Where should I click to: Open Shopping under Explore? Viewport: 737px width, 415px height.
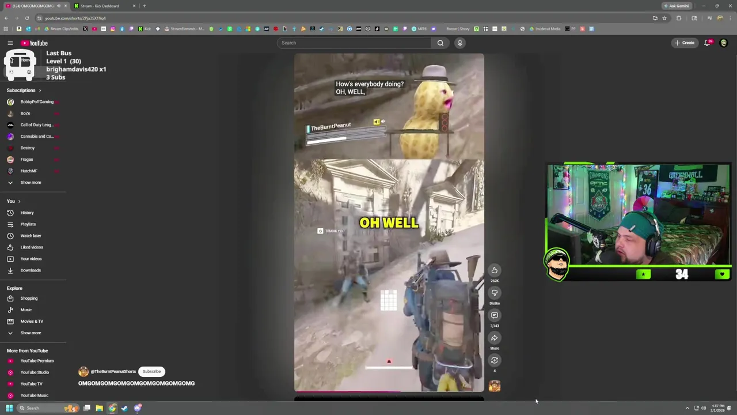pyautogui.click(x=29, y=299)
